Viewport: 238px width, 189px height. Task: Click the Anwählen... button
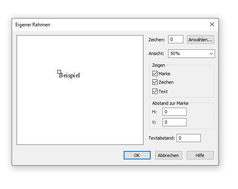[x=200, y=40]
